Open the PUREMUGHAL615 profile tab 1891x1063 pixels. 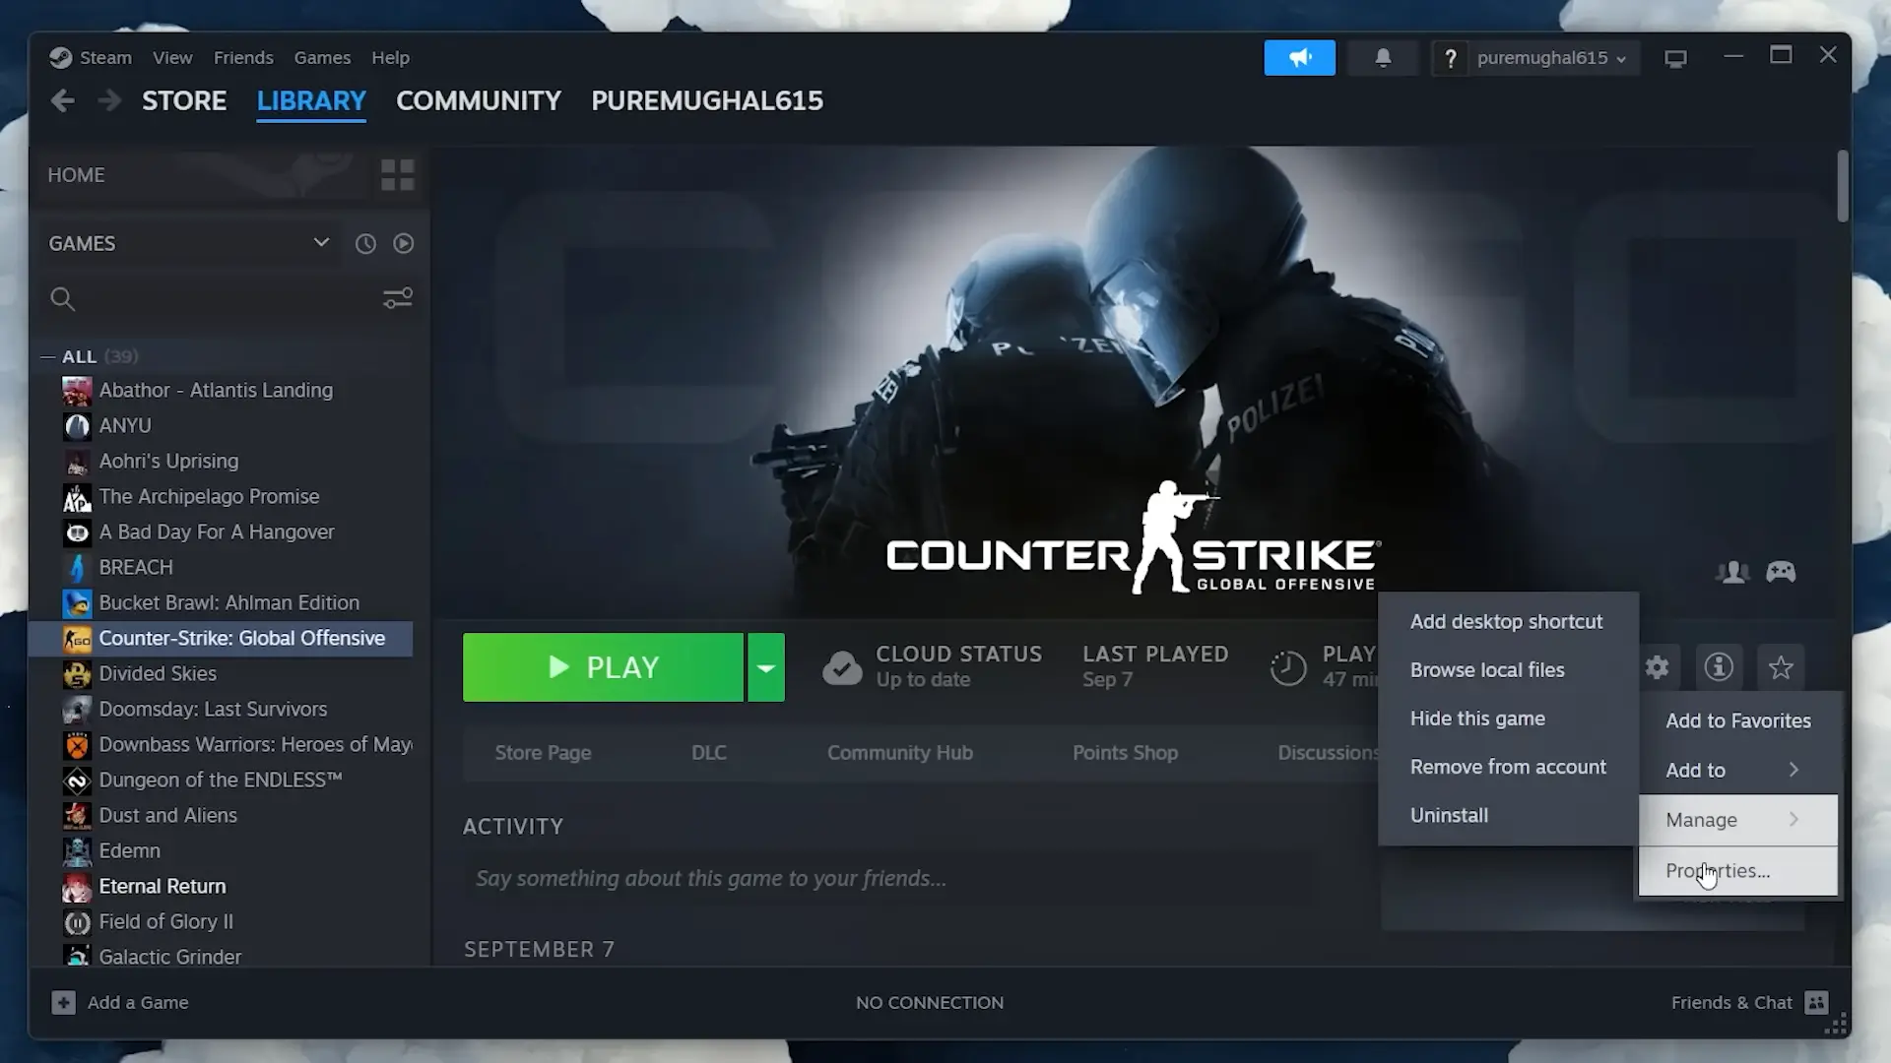coord(707,100)
